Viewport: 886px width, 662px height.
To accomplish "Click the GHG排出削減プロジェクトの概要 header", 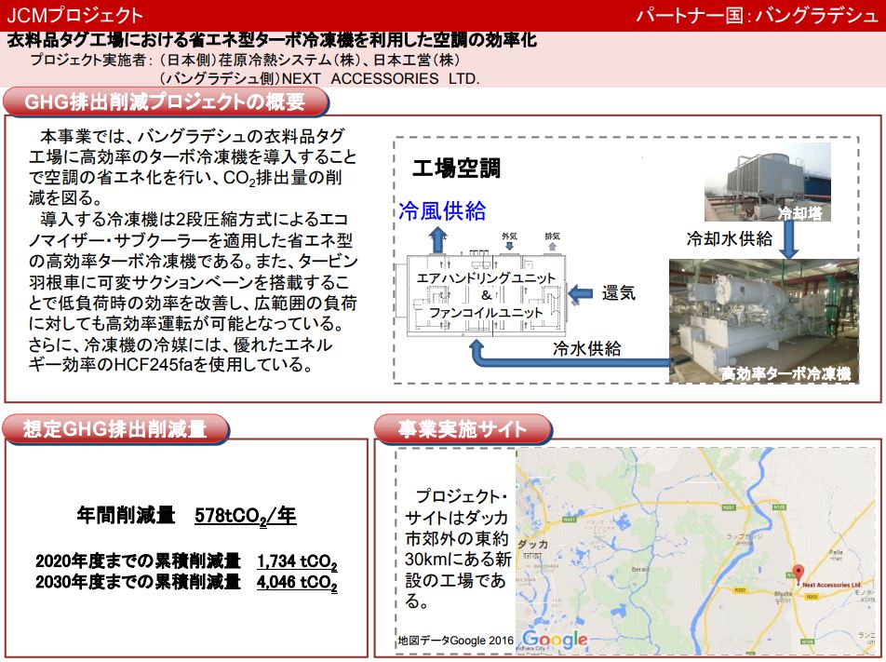I will click(x=166, y=102).
